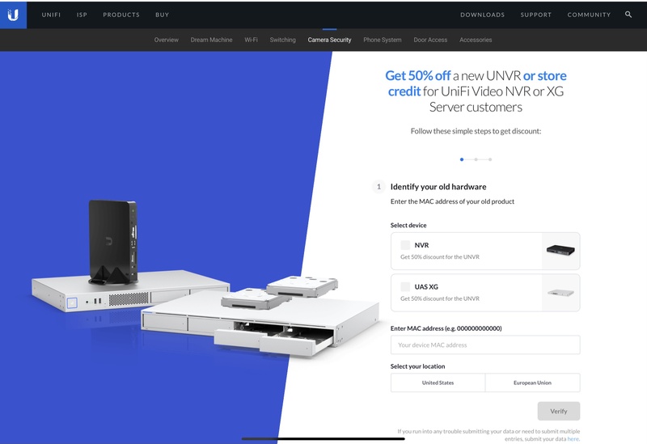Check the NVR device checkbox

pyautogui.click(x=405, y=245)
